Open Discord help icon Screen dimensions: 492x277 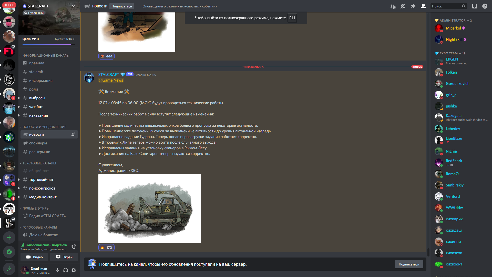point(485,6)
